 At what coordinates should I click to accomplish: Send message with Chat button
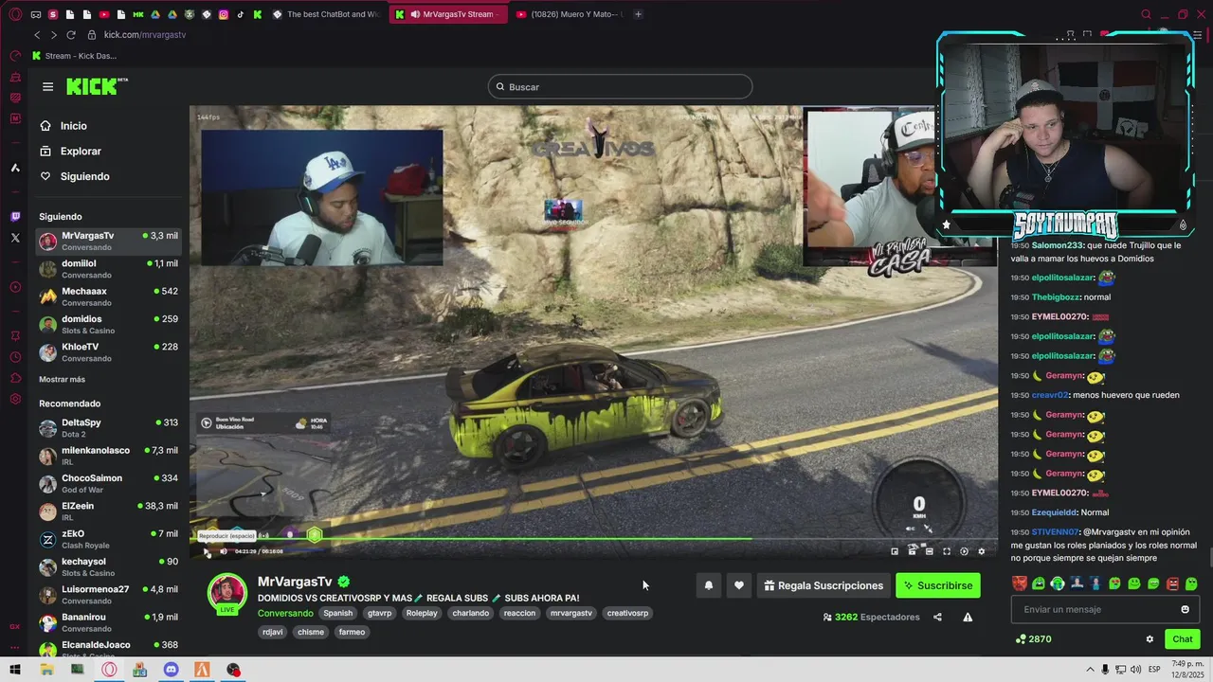tap(1183, 639)
